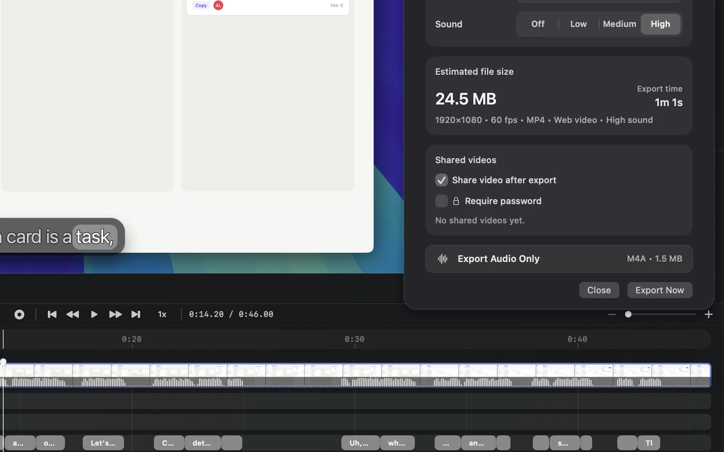Play the video preview
724x452 pixels.
[x=94, y=315]
